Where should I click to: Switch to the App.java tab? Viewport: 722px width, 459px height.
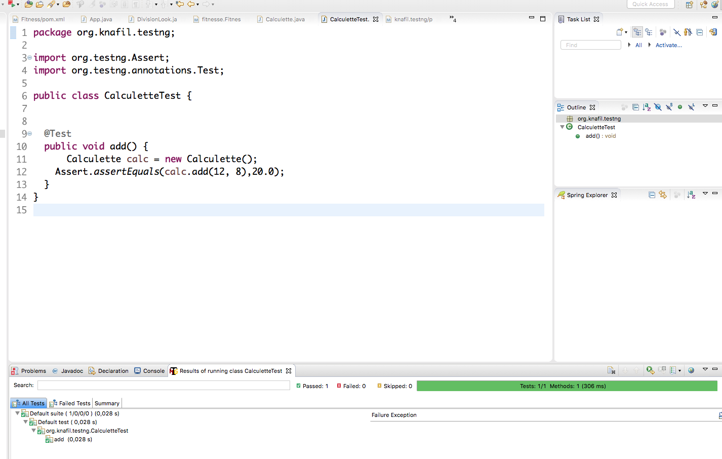97,19
